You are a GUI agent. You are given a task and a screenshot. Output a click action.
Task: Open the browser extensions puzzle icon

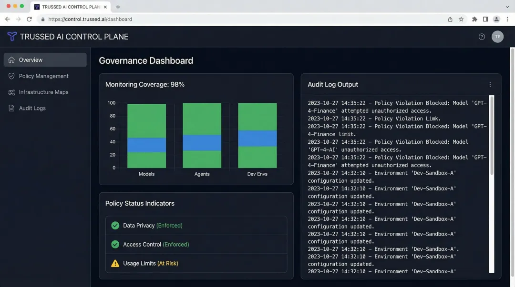tap(474, 19)
